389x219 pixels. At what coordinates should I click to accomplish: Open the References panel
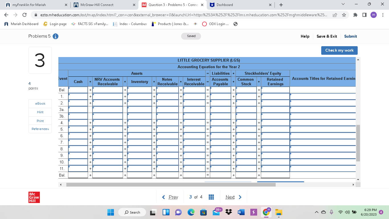pyautogui.click(x=40, y=129)
